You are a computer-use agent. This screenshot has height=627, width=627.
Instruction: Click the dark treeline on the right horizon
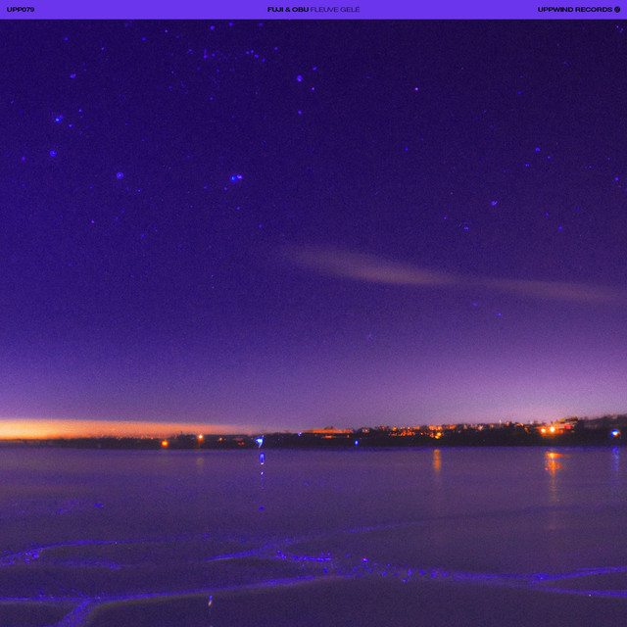pyautogui.click(x=588, y=427)
